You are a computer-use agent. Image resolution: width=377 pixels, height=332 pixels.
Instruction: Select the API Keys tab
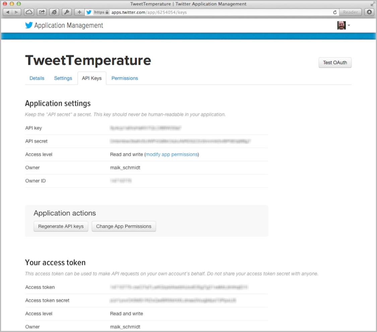[91, 78]
